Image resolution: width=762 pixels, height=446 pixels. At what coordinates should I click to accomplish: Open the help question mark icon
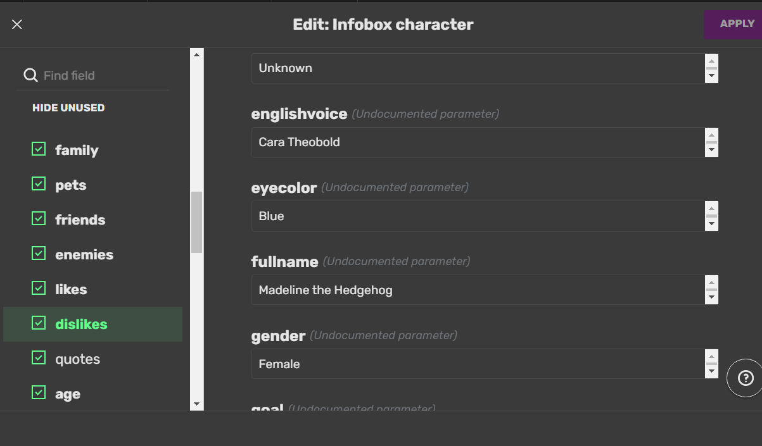pyautogui.click(x=745, y=378)
